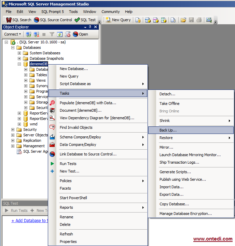Click the Open source control button
The width and height of the screenshot is (235, 246).
80,34
